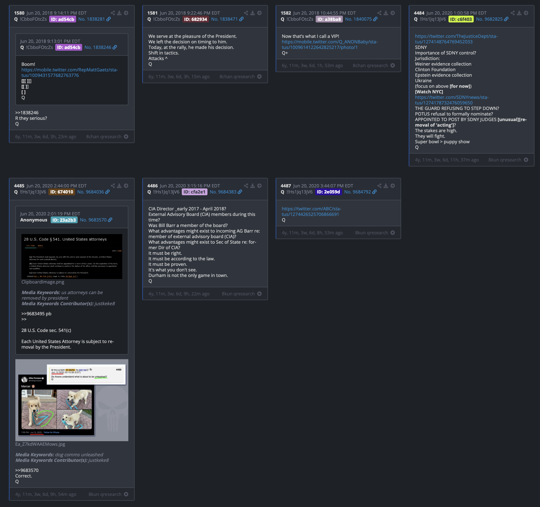
Task: Click reply reference >>9683495 pb
Action: (x=36, y=314)
